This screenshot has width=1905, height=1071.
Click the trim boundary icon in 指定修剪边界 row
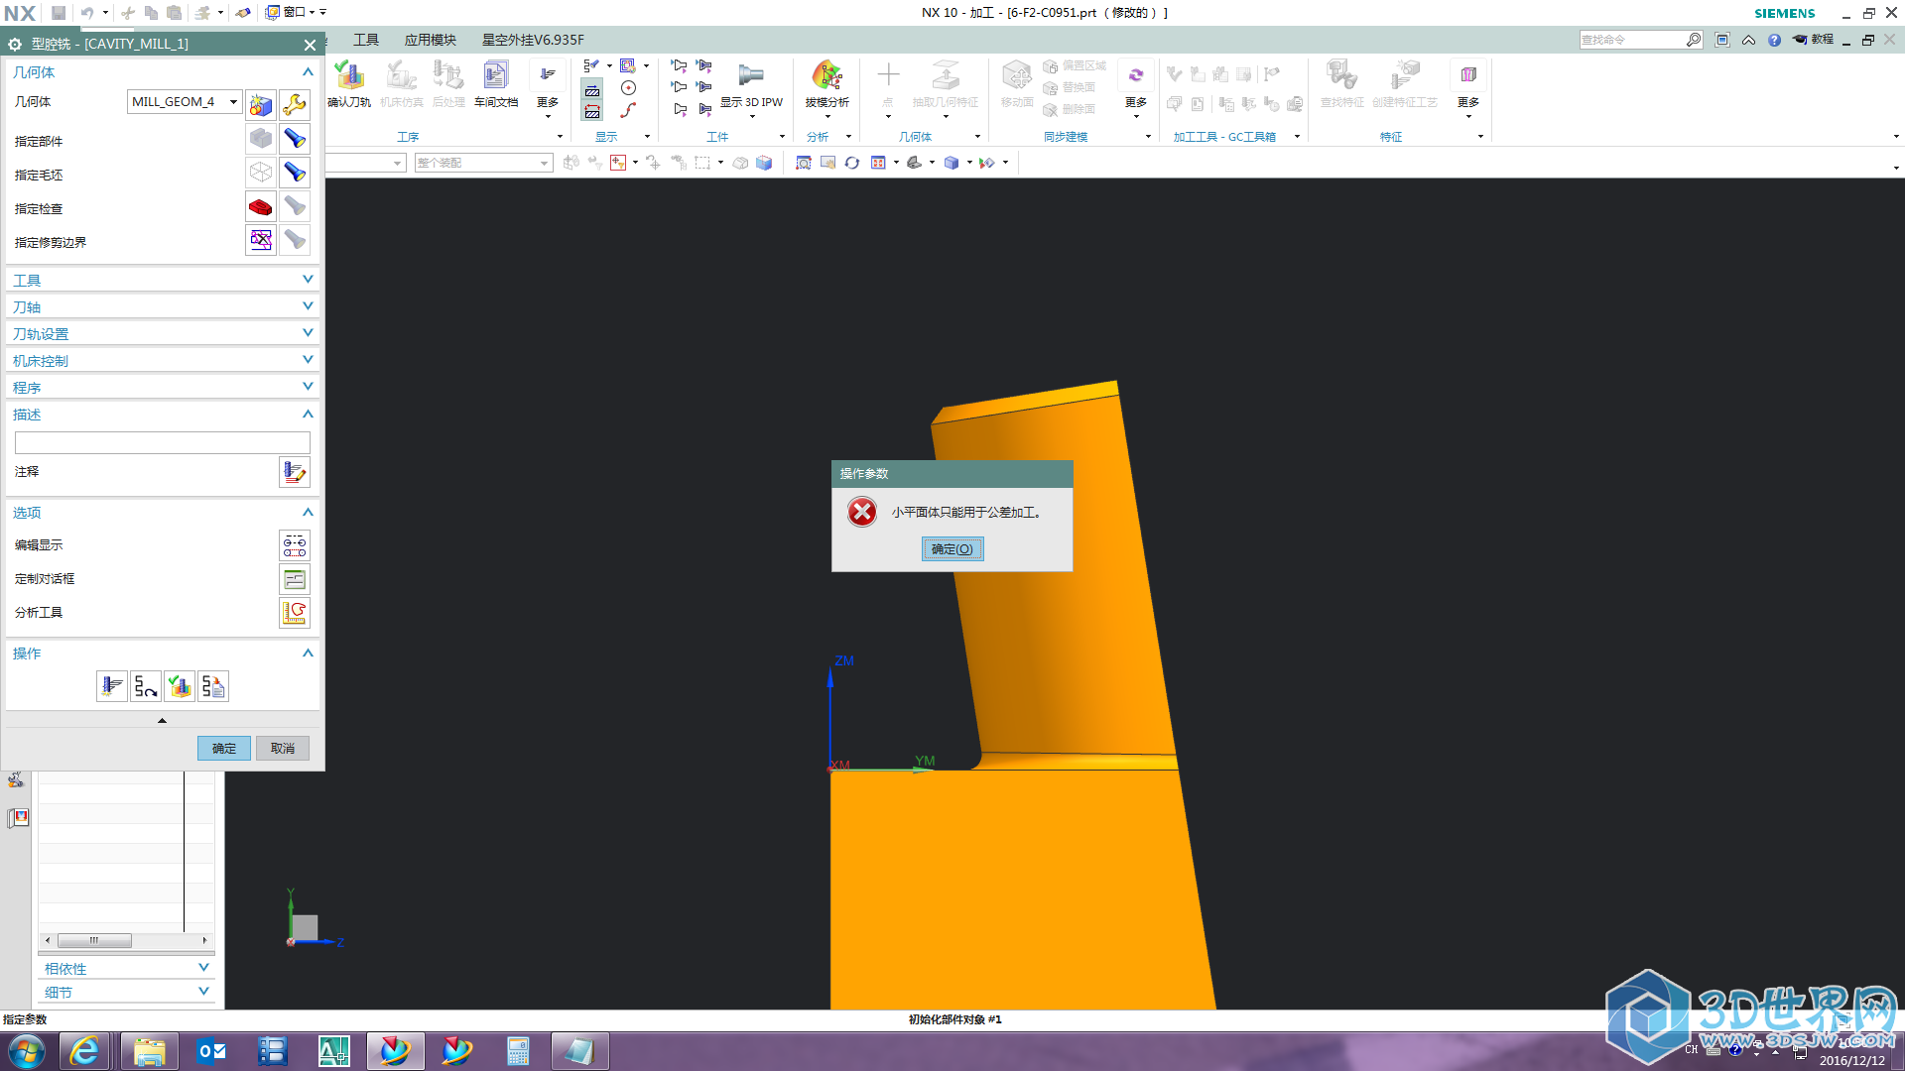pyautogui.click(x=261, y=240)
